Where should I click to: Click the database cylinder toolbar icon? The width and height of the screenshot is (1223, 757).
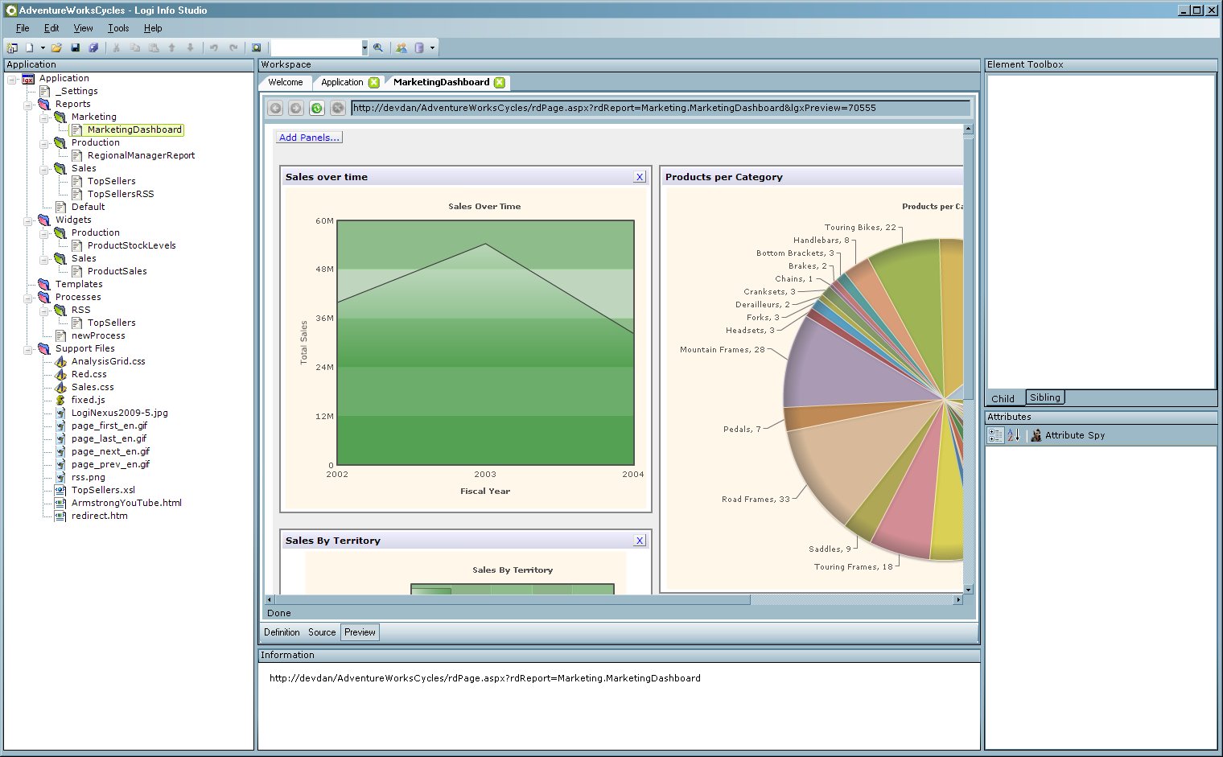click(x=419, y=47)
